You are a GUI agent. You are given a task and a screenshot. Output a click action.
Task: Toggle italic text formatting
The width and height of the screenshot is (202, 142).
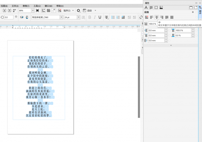point(95,17)
